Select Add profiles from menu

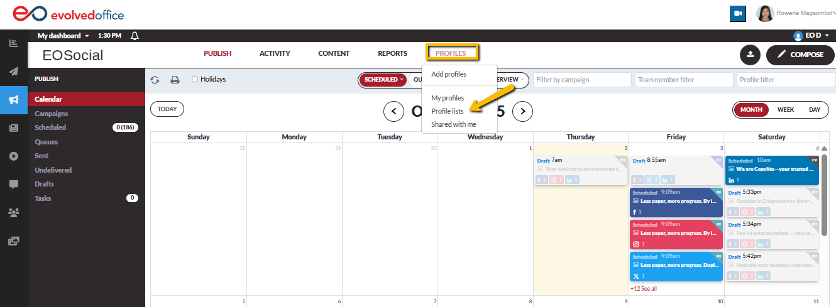[x=449, y=74]
